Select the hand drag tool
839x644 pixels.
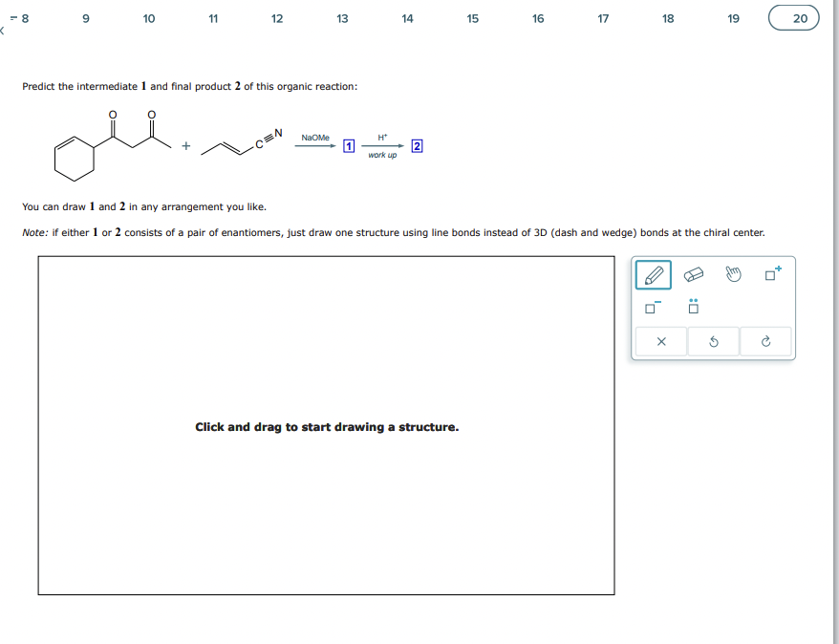coord(732,275)
